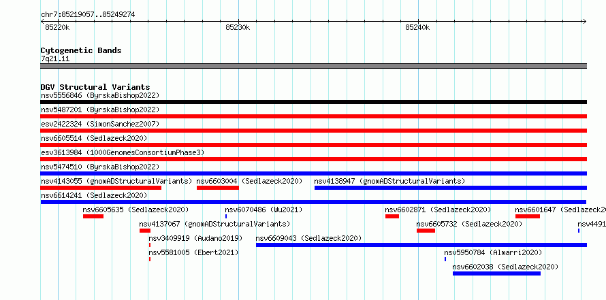This screenshot has width=606, height=300.
Task: Open nsv6605635 (Sedlazeck2020) label
Action: click(x=135, y=210)
